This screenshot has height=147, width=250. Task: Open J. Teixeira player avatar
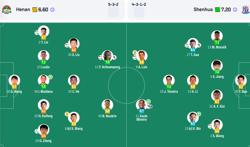[x=169, y=80]
